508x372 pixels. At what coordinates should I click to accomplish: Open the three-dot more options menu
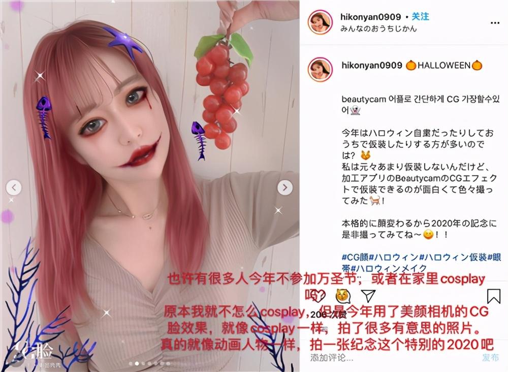495,23
